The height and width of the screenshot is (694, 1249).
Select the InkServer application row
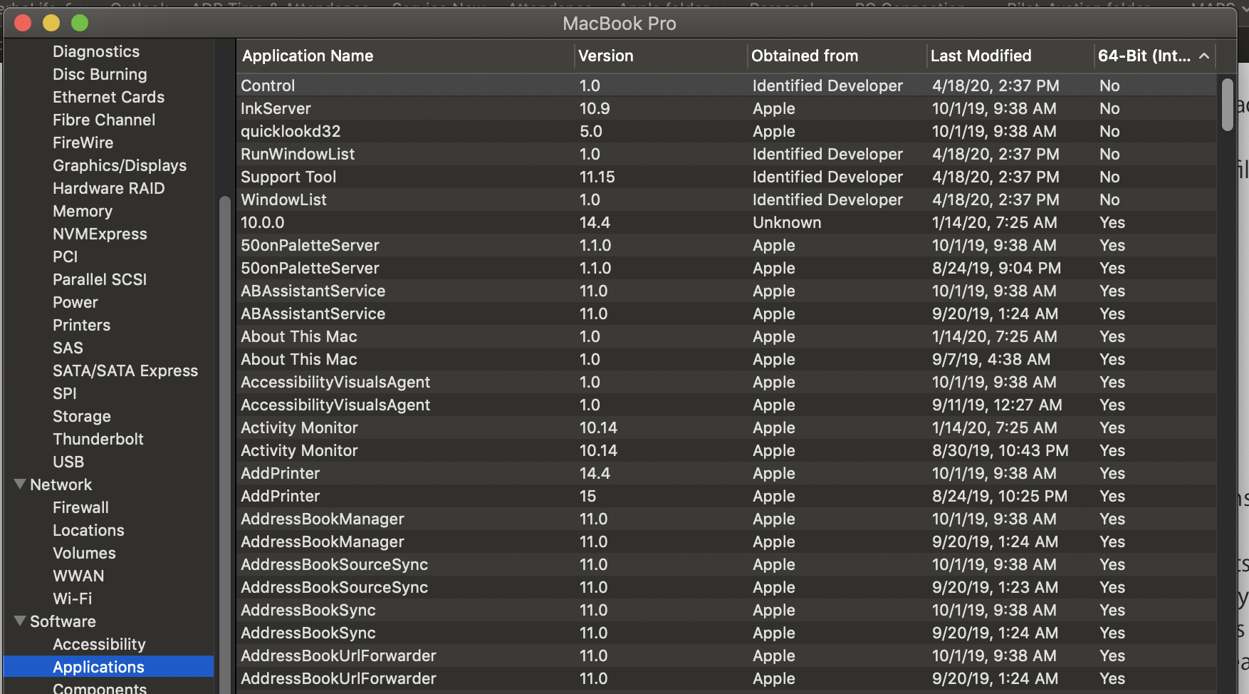(726, 108)
